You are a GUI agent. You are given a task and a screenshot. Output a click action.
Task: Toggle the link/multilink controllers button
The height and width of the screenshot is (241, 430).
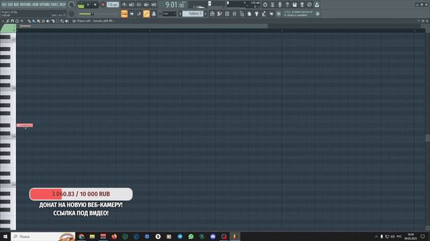coord(146,13)
